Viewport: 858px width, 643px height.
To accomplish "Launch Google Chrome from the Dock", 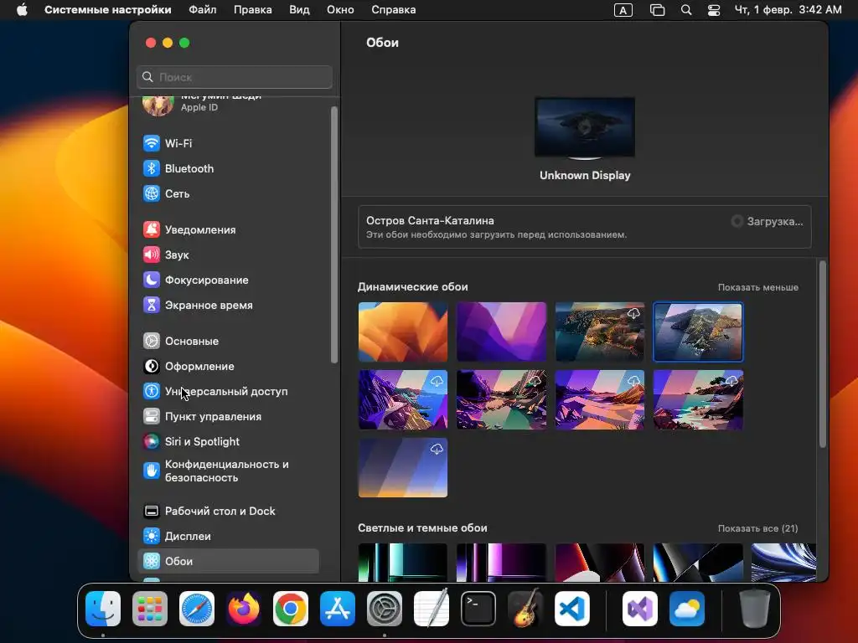I will [291, 609].
